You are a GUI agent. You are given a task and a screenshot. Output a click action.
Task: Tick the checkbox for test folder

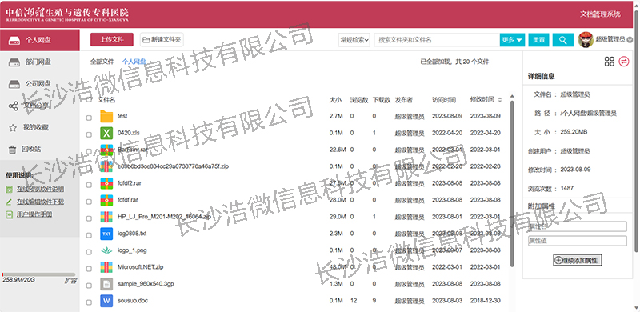click(x=89, y=118)
